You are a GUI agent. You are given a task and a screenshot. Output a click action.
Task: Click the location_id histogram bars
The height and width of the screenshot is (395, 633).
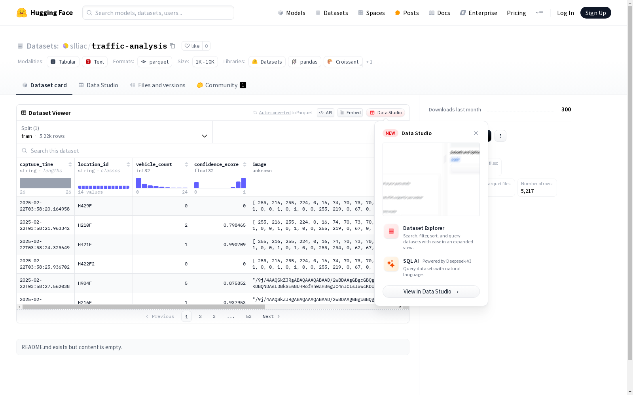104,187
